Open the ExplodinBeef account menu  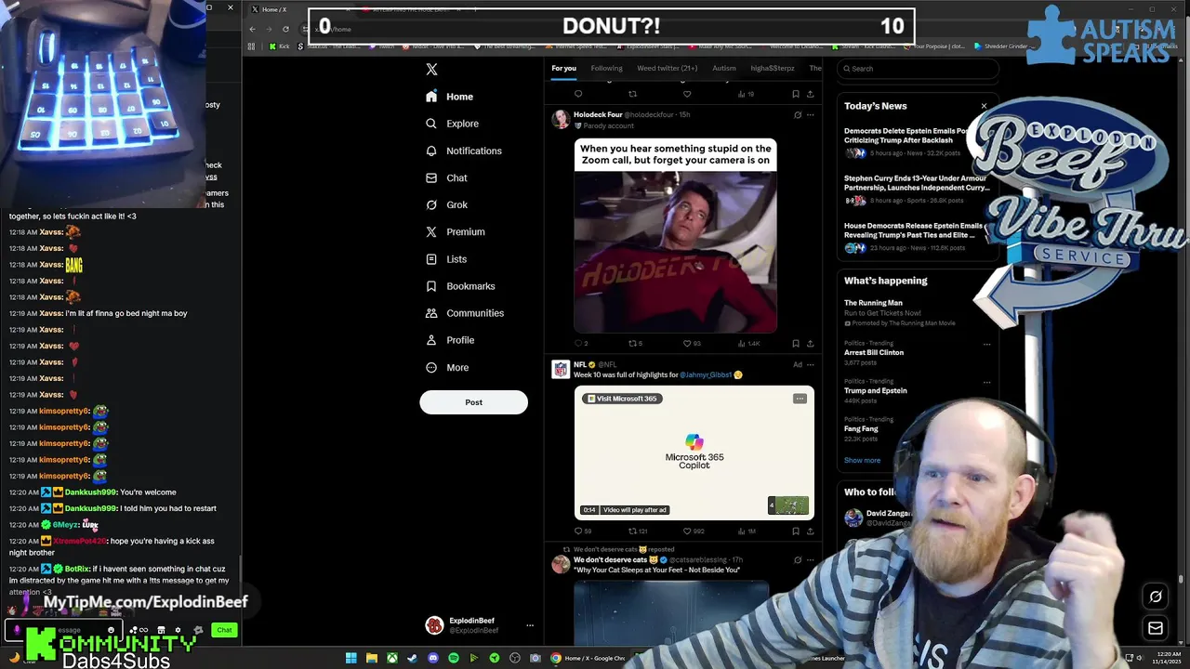[x=479, y=625]
